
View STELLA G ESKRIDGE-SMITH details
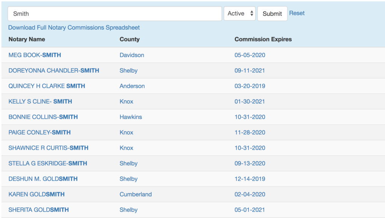(48, 163)
